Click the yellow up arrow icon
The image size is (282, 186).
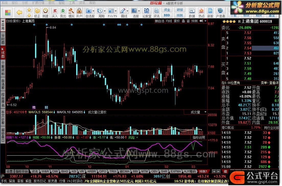(29, 10)
